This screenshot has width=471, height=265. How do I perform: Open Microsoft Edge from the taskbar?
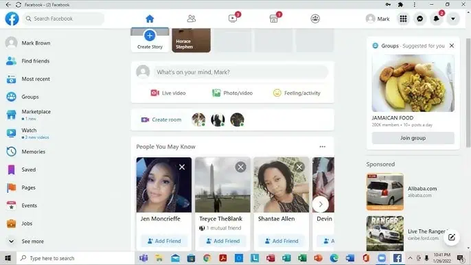334,258
